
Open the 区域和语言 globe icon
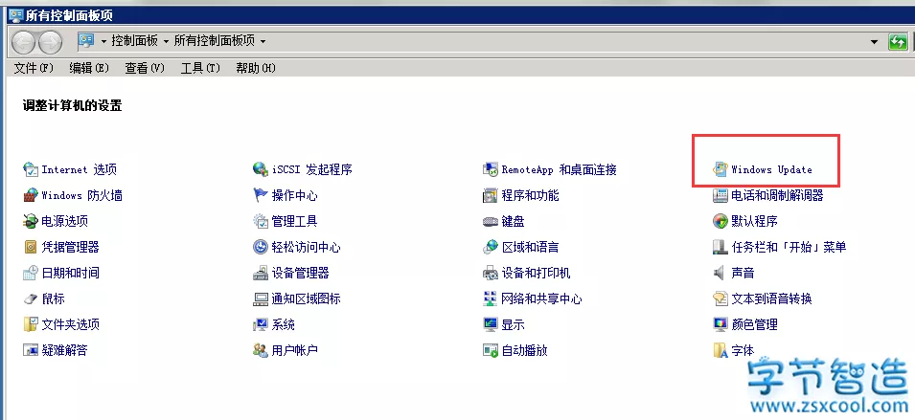[x=491, y=247]
